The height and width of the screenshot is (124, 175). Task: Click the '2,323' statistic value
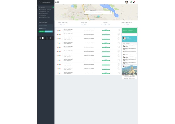coord(126,25)
